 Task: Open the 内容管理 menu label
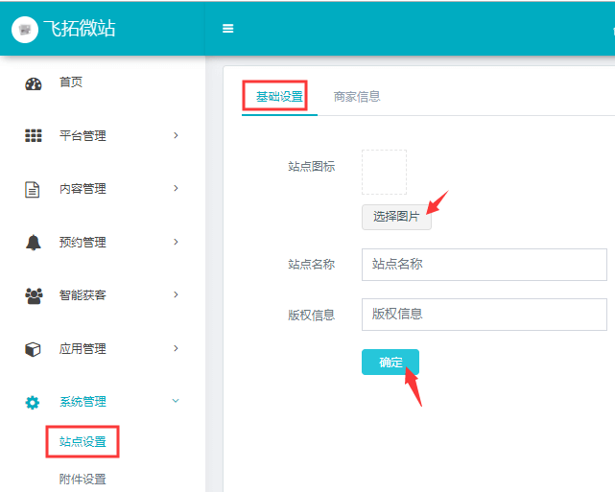83,189
